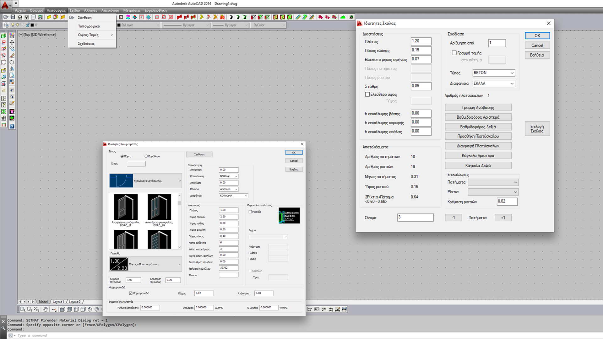Select the Παράθυρο radio button

coord(146,156)
